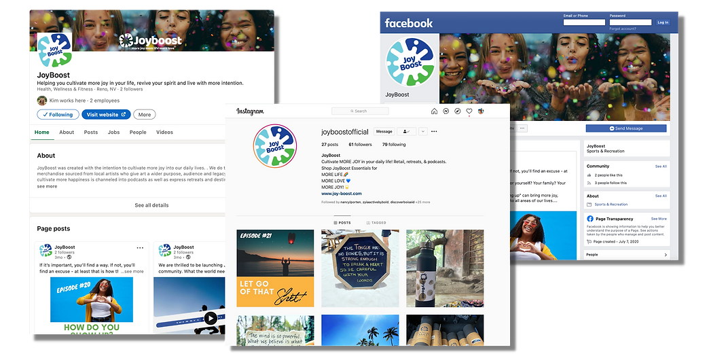
Task: Click 'Kim works here' employee avatar
Action: click(x=42, y=101)
